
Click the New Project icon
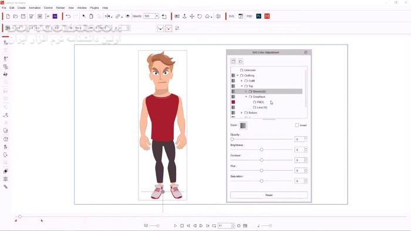tap(8, 16)
